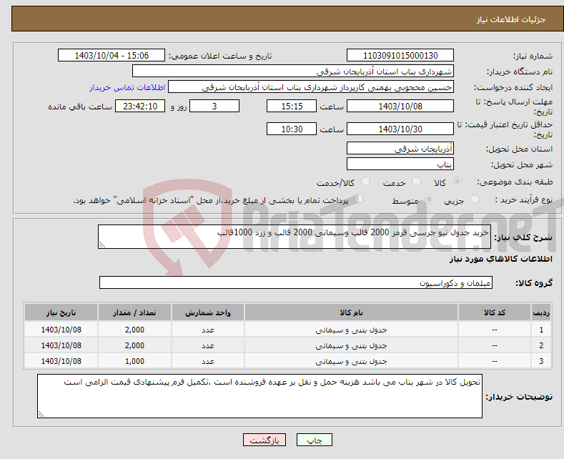This screenshot has width=564, height=459.
Task: Click the validity time field 10:30
Action: pos(292,129)
